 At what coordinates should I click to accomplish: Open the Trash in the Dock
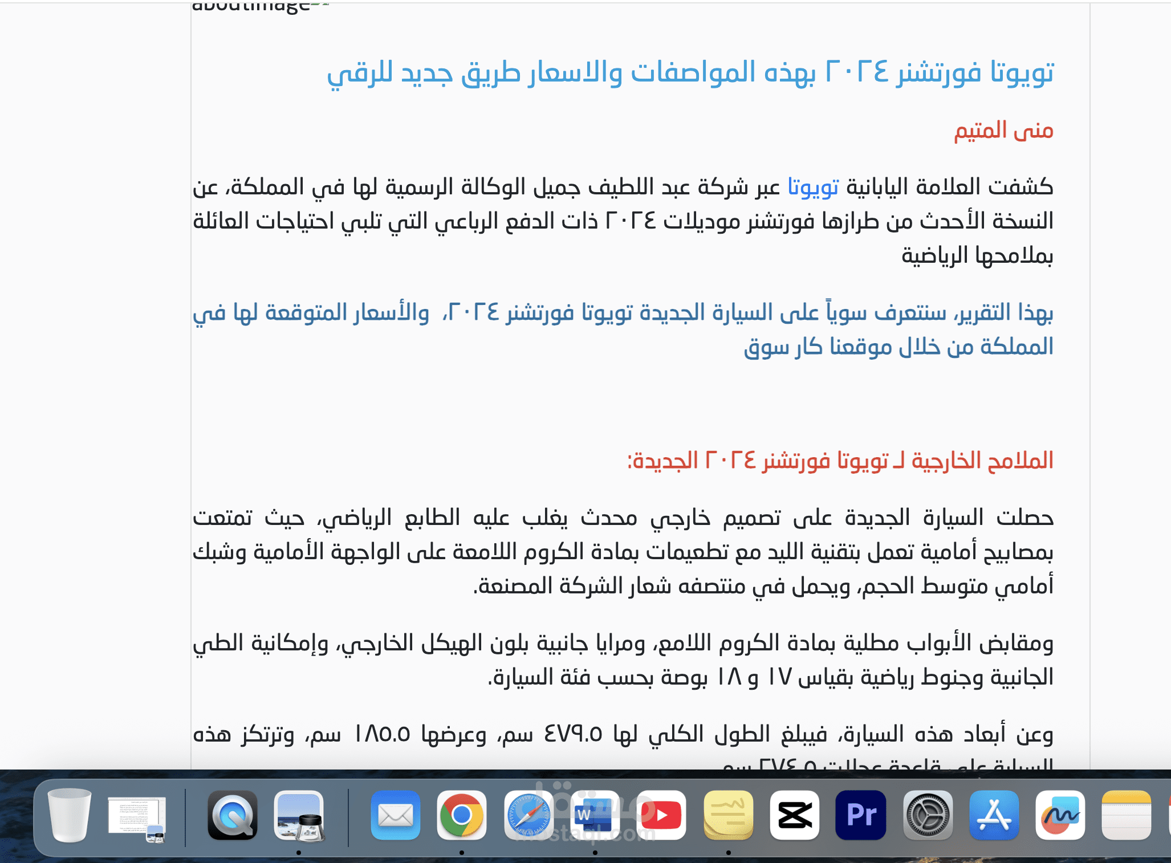[69, 815]
